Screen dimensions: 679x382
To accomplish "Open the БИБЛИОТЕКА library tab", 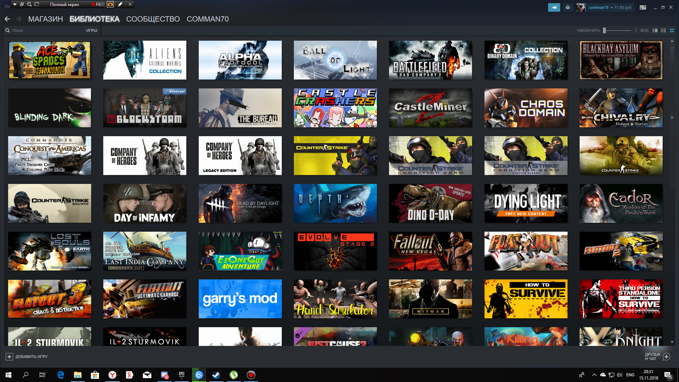I will tap(94, 19).
